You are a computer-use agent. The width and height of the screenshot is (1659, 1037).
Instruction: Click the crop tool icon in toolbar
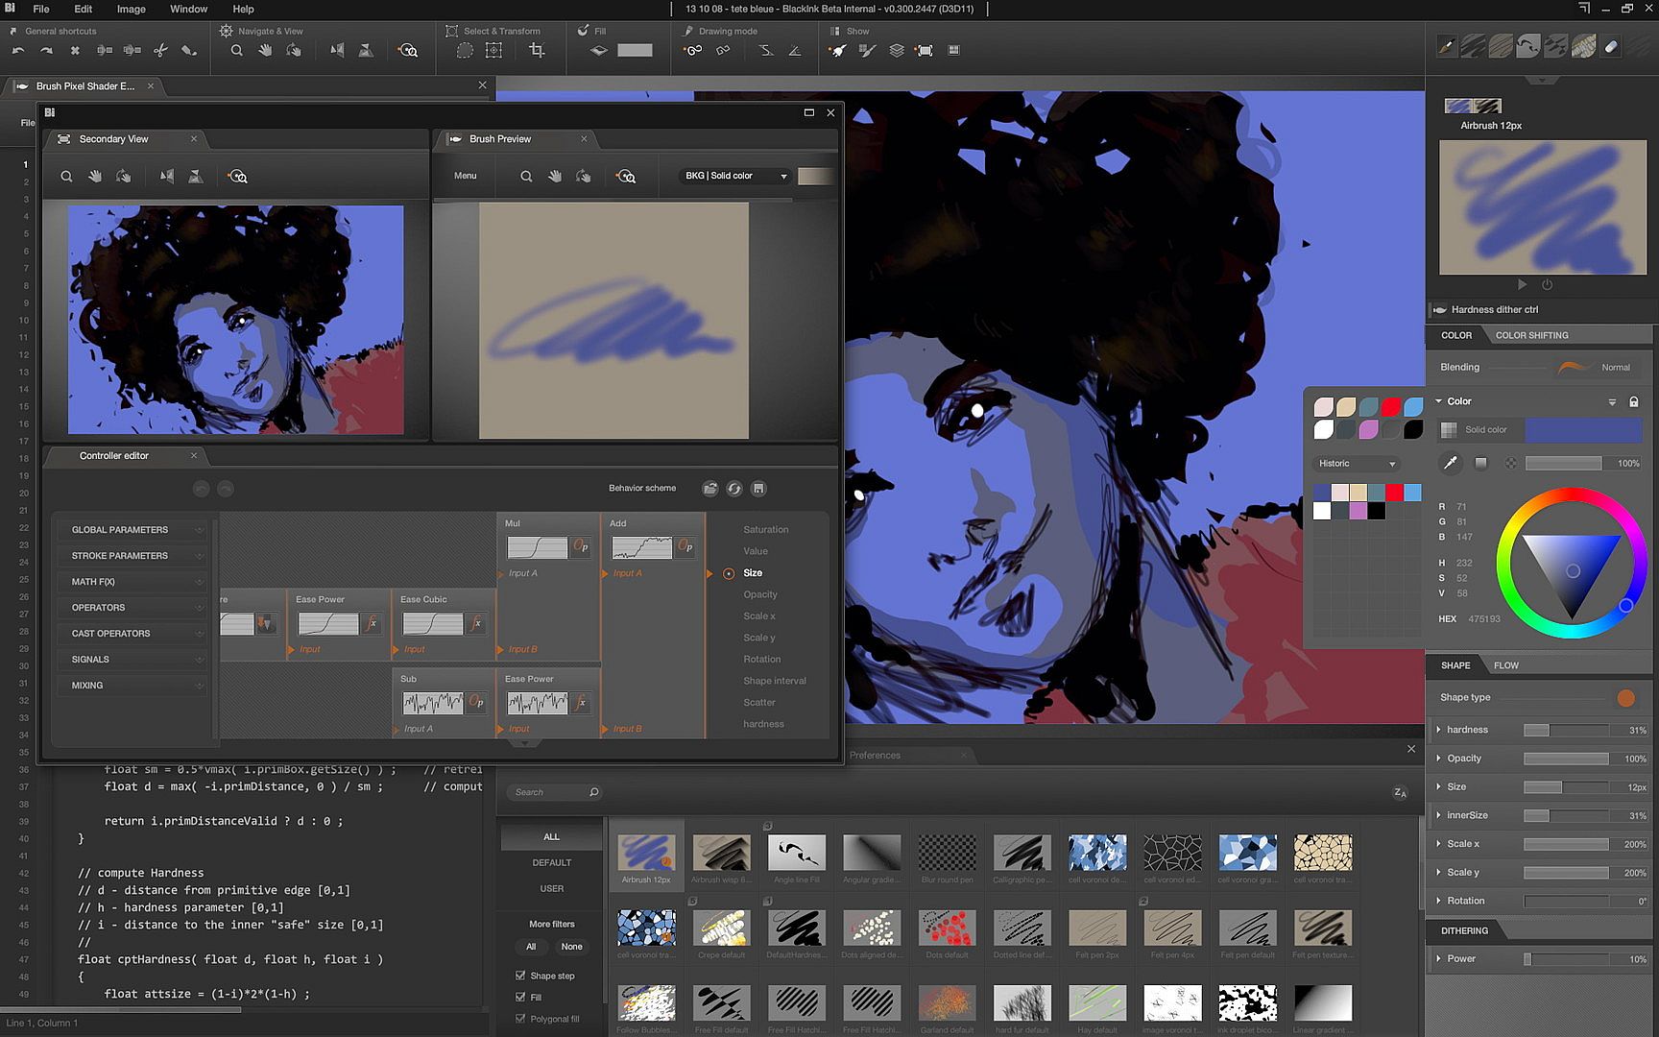pos(537,51)
